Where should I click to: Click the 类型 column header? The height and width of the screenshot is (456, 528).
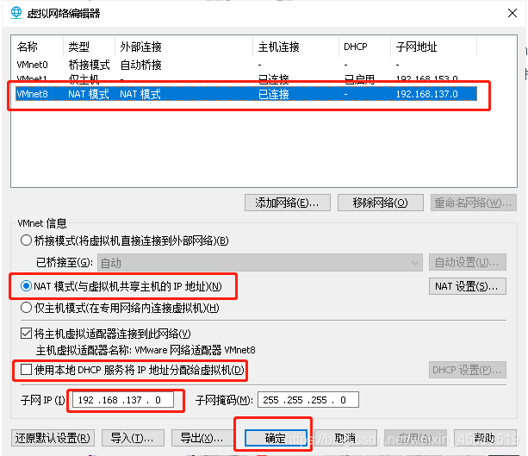89,47
